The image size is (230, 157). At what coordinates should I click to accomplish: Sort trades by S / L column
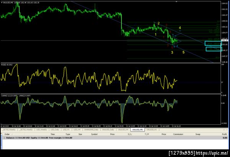tap(130, 134)
